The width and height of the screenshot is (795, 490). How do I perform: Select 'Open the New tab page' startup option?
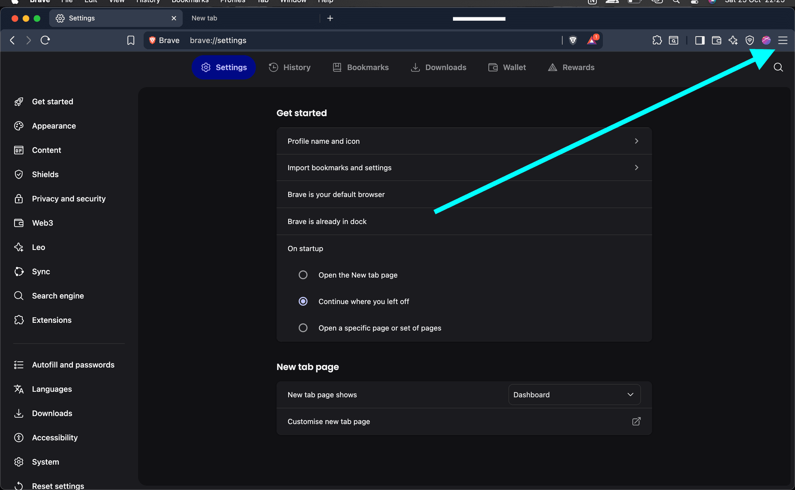303,275
